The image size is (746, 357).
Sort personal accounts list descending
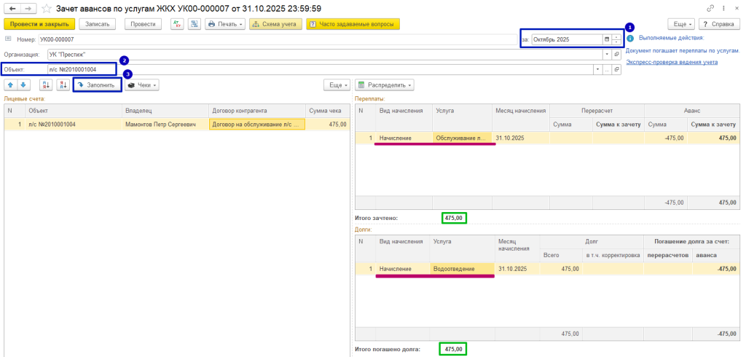point(63,85)
